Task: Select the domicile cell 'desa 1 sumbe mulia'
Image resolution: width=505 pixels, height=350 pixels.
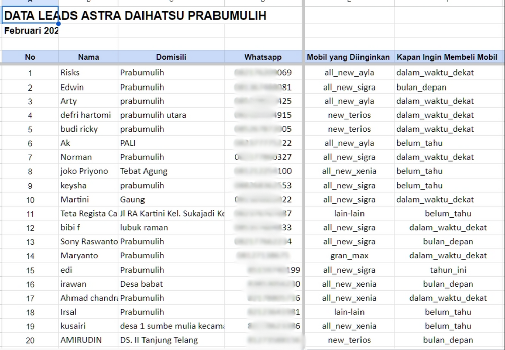Action: tap(171, 326)
